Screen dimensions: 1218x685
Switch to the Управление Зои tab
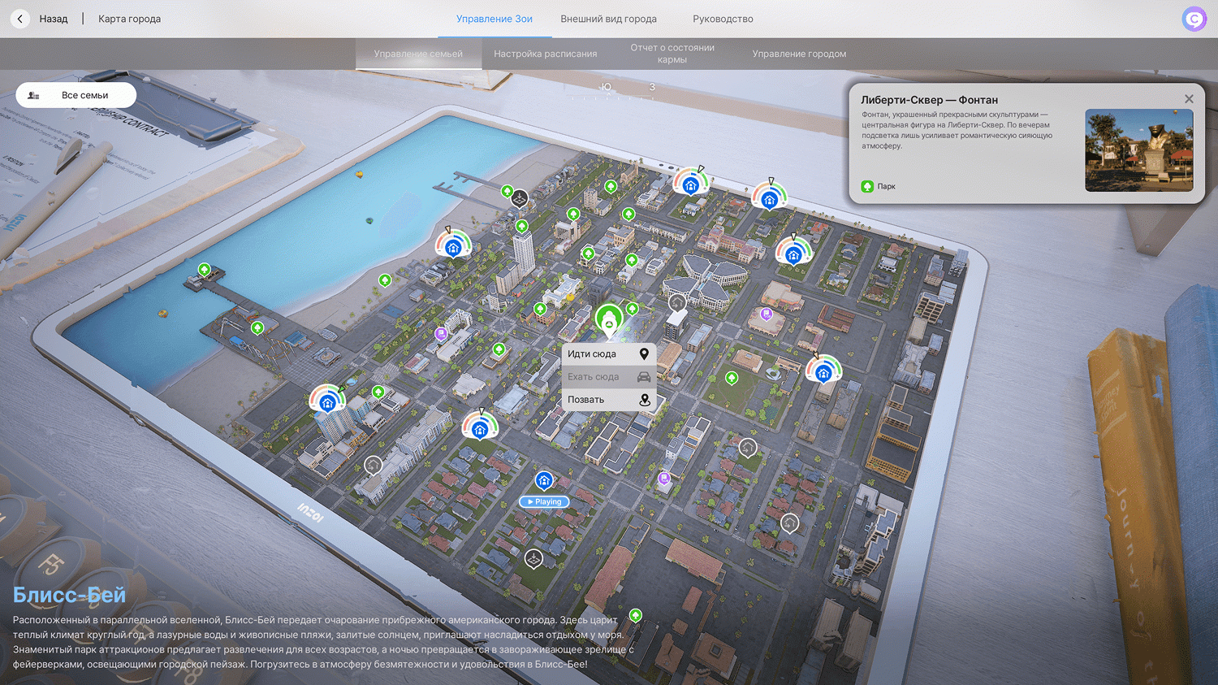click(x=495, y=19)
